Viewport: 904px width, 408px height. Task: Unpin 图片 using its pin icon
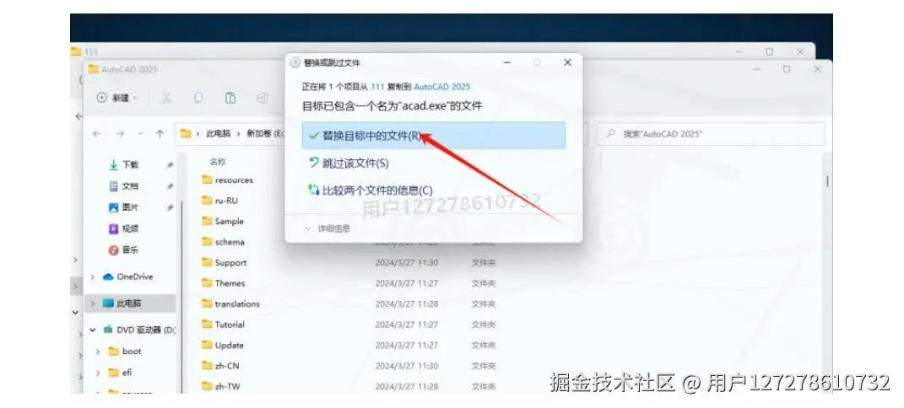(170, 207)
